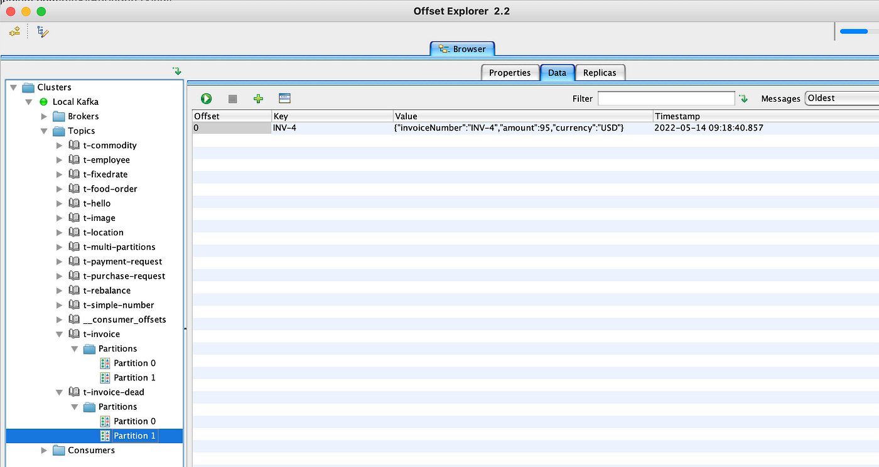The image size is (879, 467).
Task: Click the t-image topic book icon
Action: (x=74, y=218)
